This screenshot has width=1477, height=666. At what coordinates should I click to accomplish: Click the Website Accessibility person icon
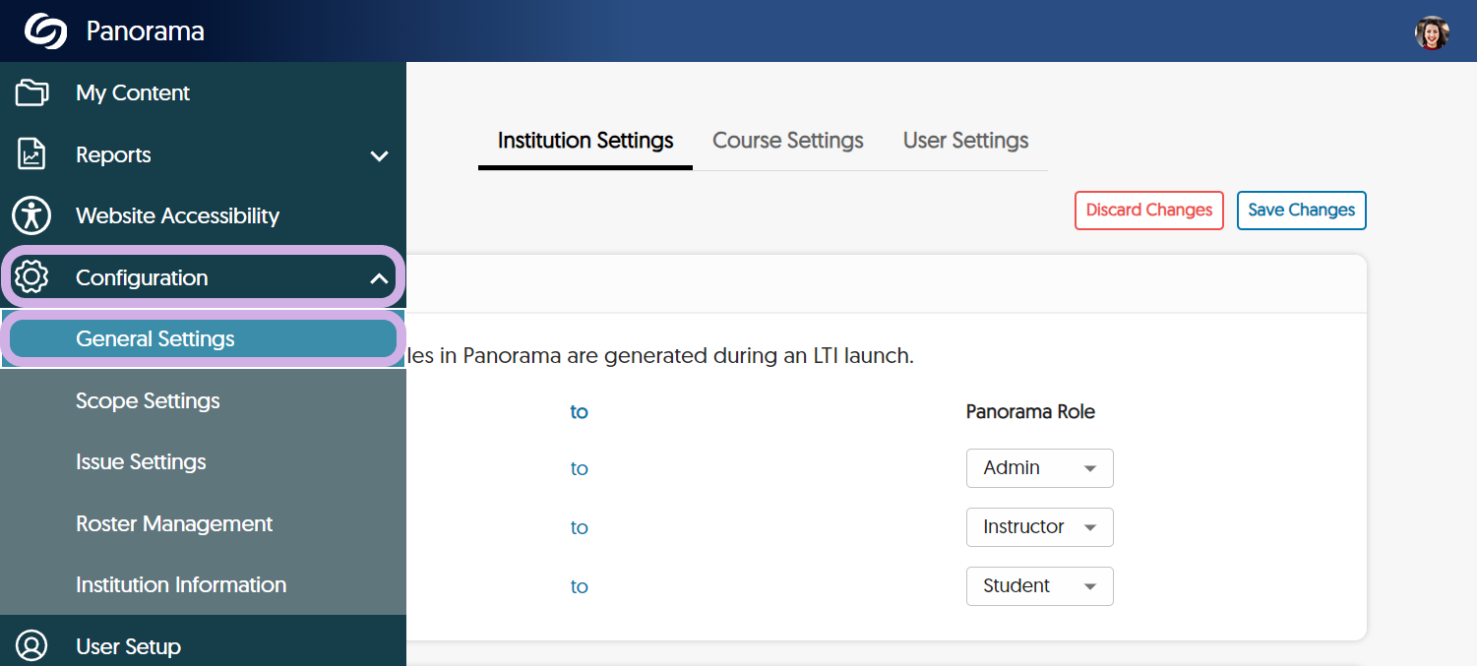point(31,215)
